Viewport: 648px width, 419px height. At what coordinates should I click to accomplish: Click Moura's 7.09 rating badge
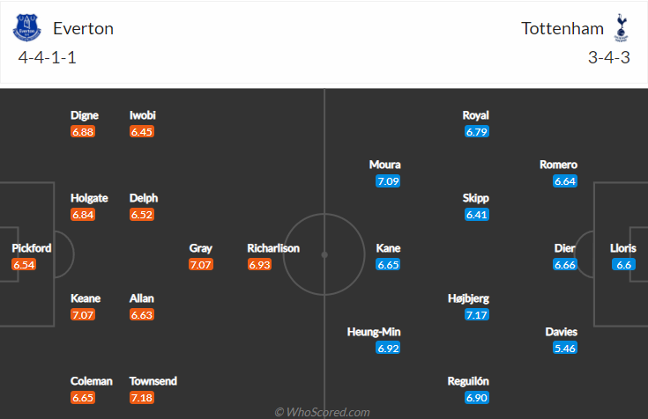tap(388, 180)
